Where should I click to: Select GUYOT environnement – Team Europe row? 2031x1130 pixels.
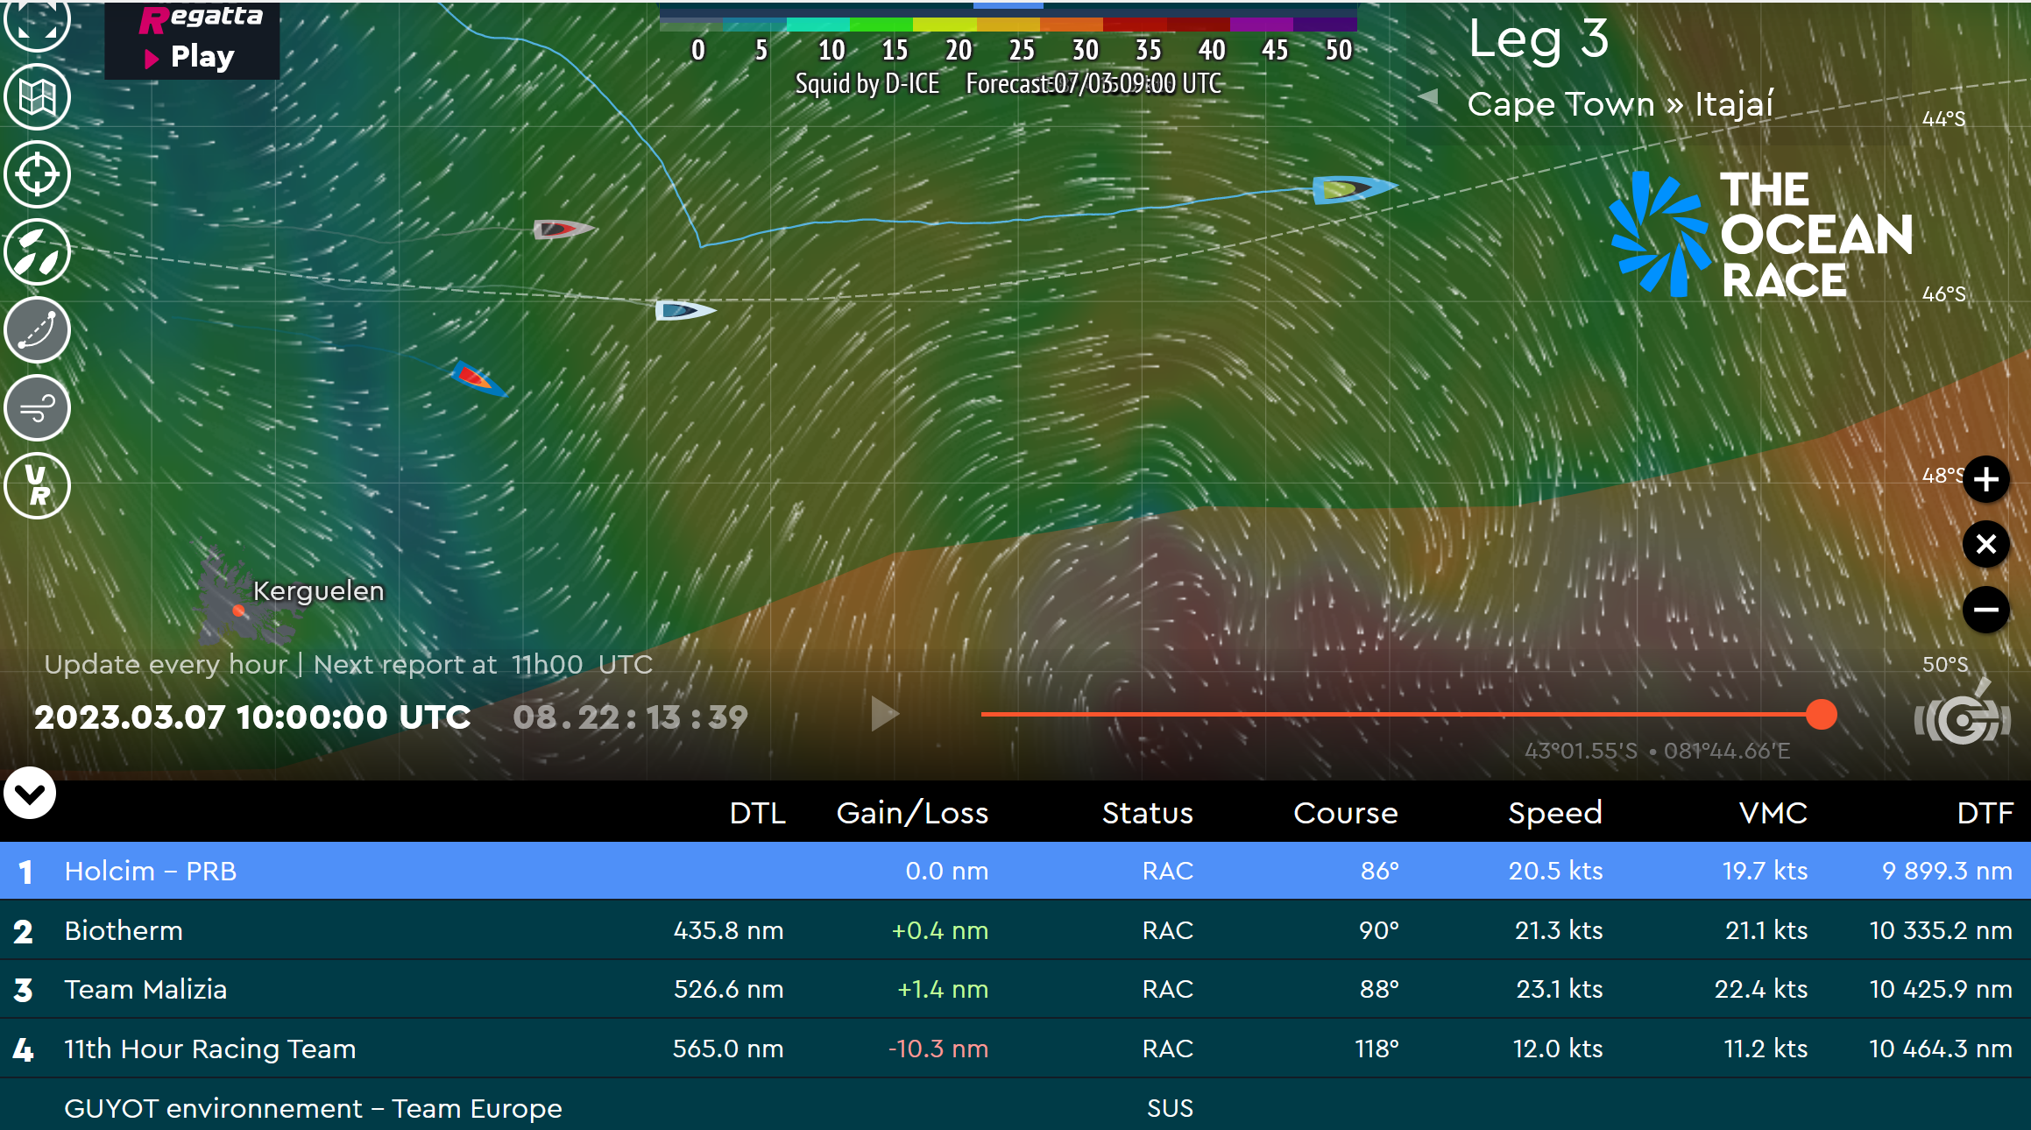tap(1015, 1105)
